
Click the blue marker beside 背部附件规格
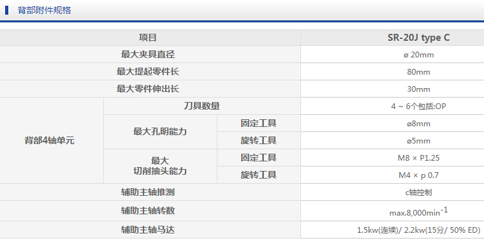7,10
